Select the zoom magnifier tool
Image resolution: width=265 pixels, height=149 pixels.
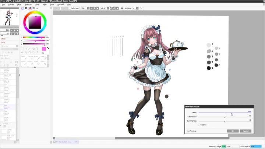click(26, 52)
